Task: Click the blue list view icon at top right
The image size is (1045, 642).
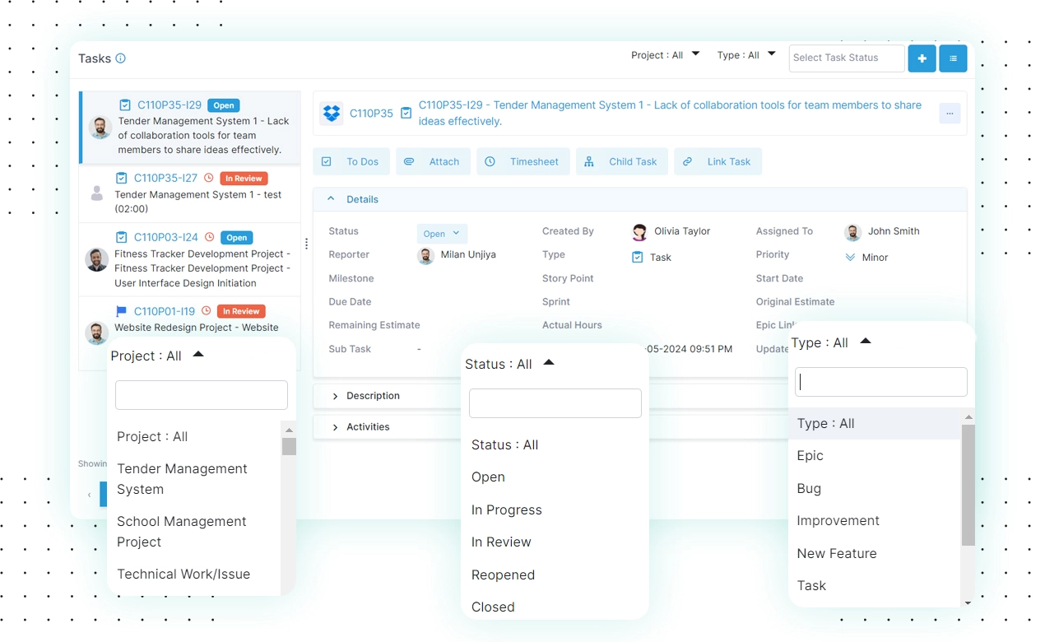Action: 952,58
